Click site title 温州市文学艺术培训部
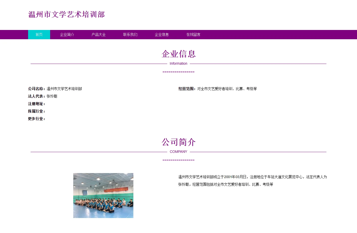Viewport: 357px width, 233px height. pyautogui.click(x=66, y=14)
